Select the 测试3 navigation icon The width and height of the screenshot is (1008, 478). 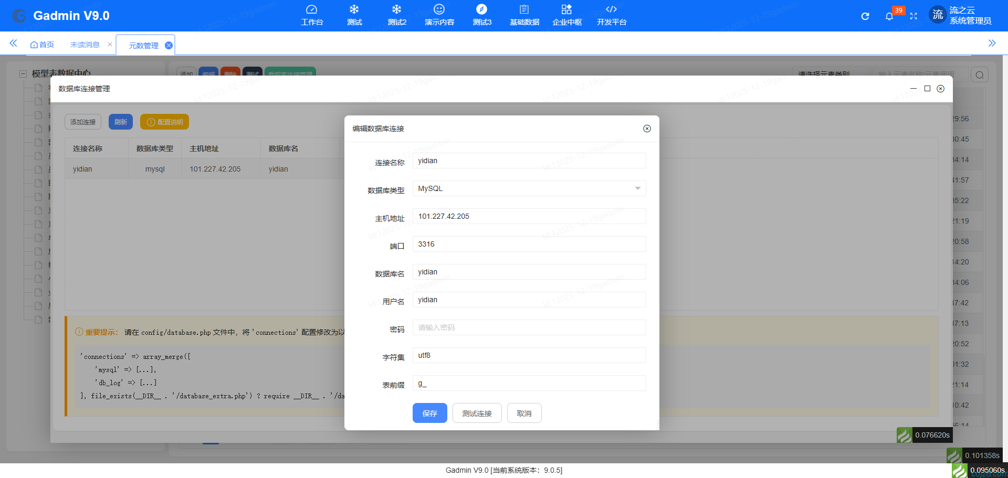(x=482, y=15)
